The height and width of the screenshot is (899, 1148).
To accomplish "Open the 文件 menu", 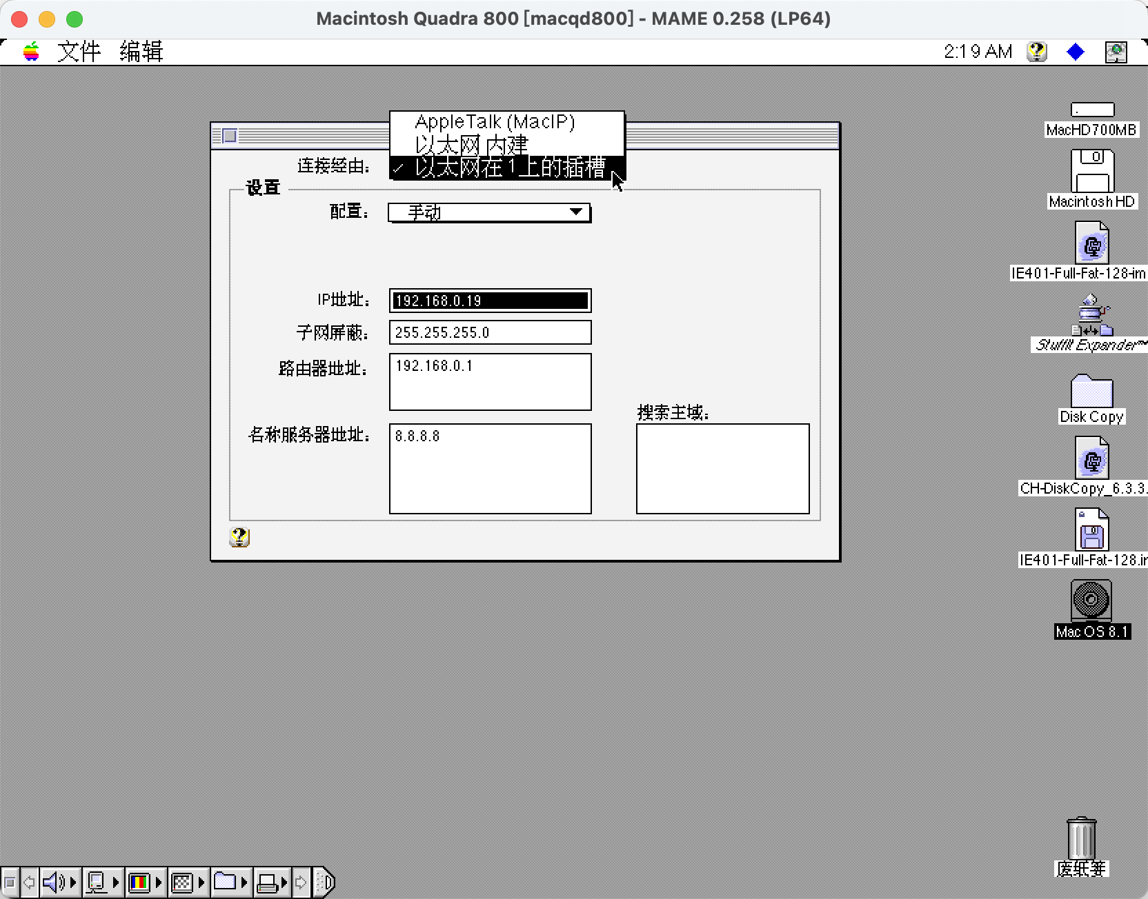I will coord(79,52).
